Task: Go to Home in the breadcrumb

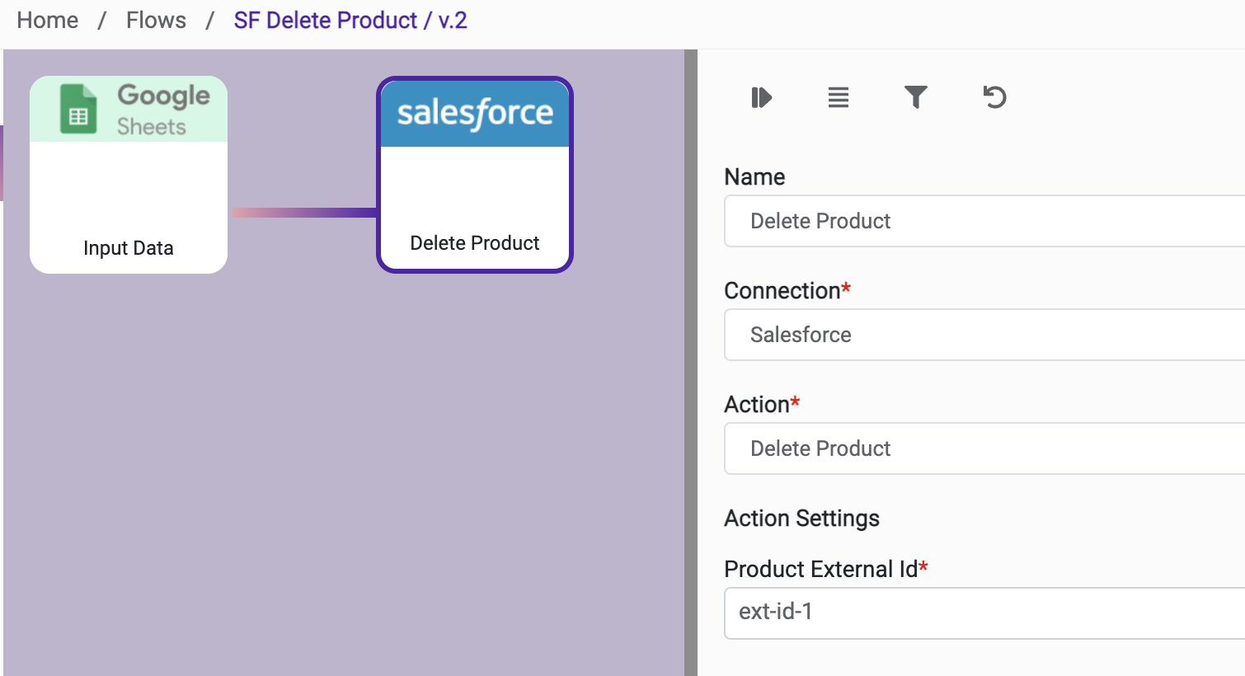Action: point(48,20)
